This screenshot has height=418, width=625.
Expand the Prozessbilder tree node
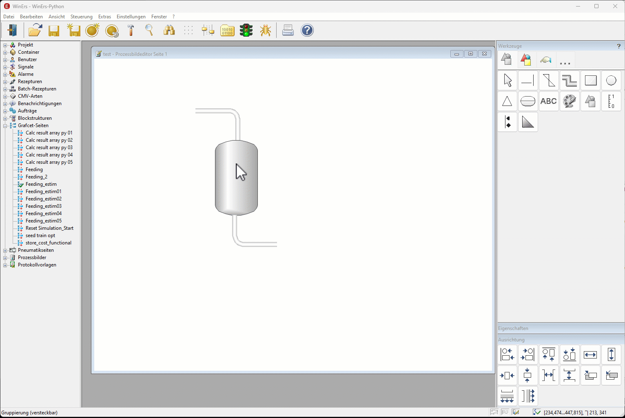[x=5, y=257]
